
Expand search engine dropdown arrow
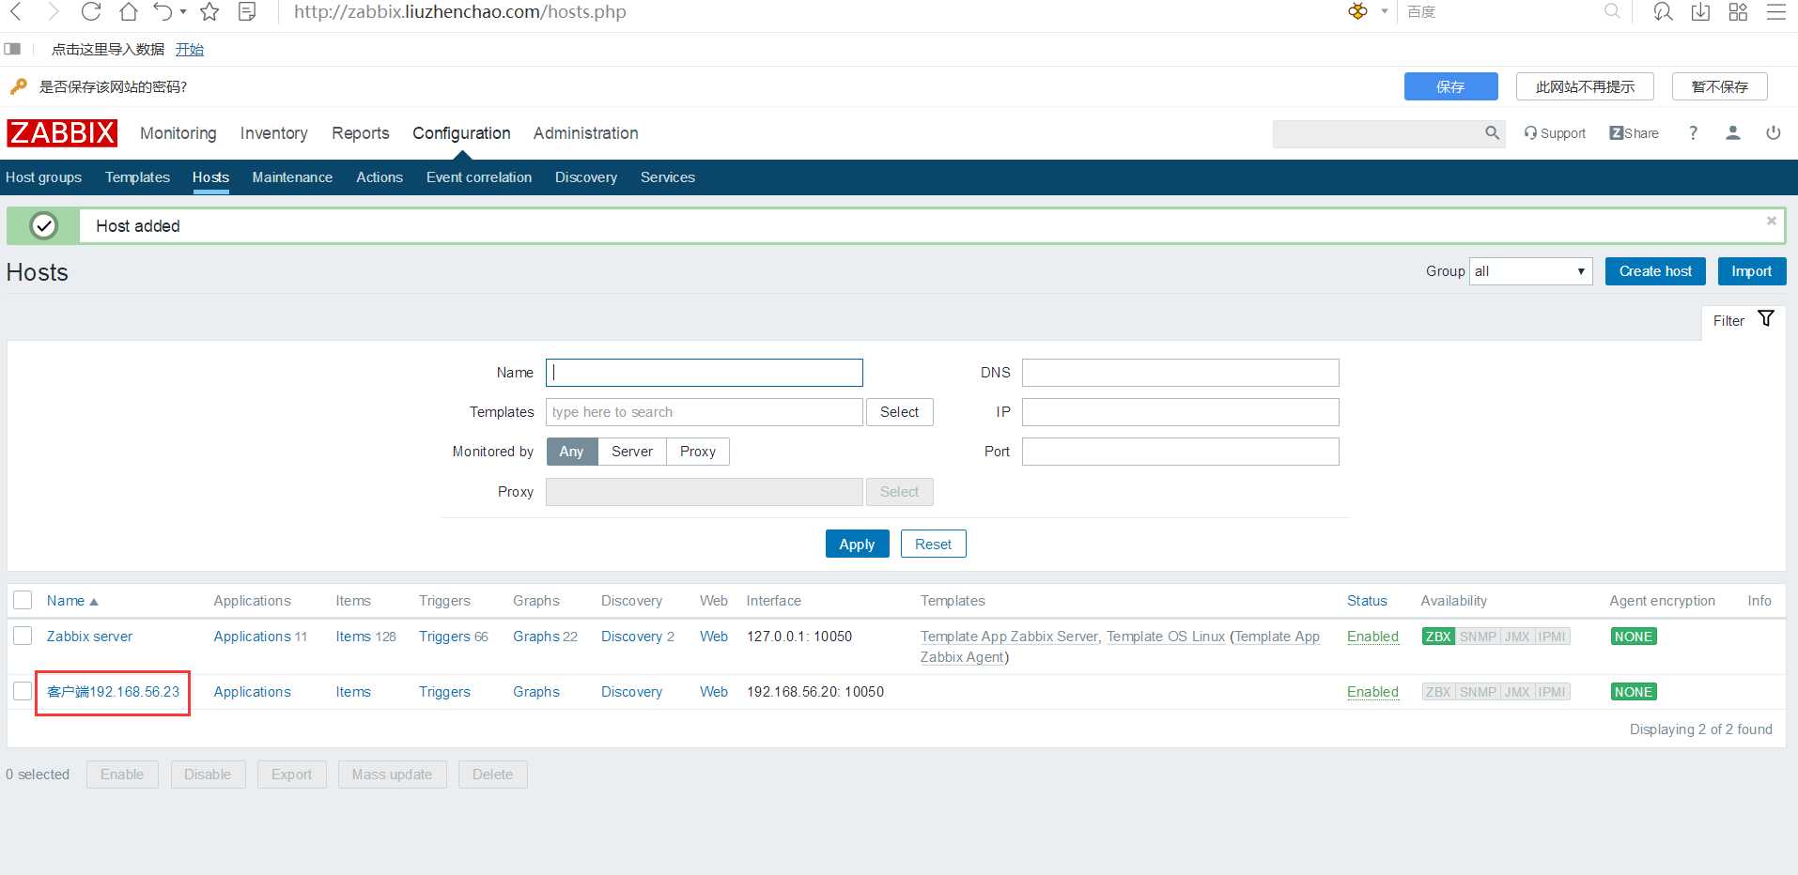[x=1384, y=11]
